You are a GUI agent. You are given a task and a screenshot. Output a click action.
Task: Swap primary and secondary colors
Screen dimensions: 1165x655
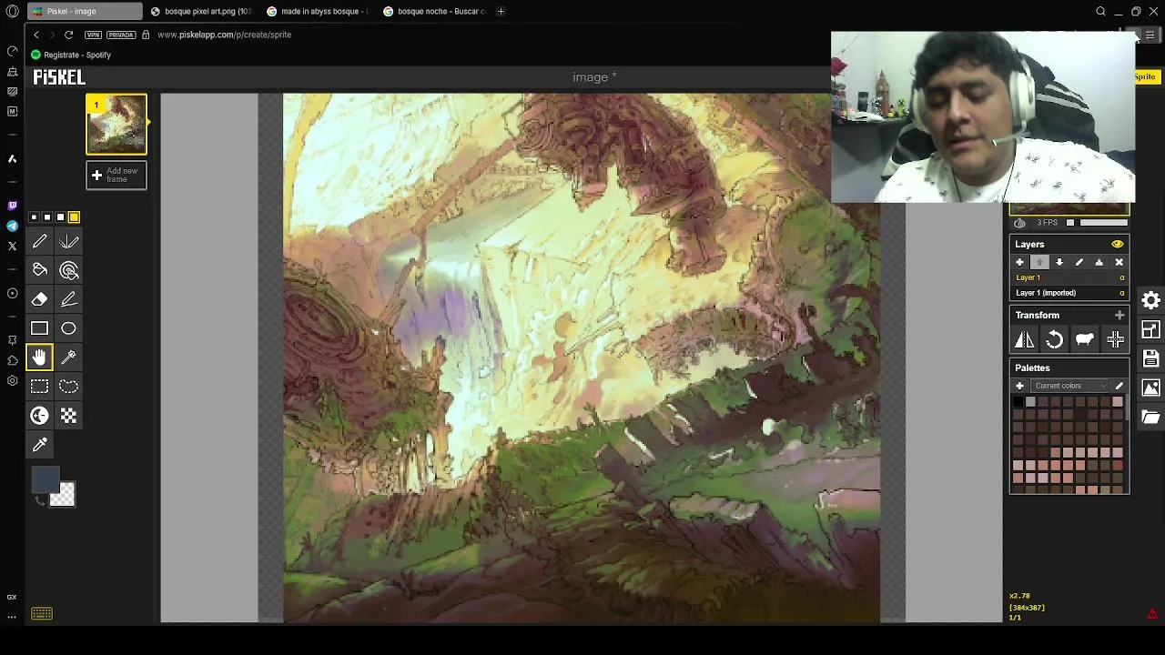pos(39,499)
